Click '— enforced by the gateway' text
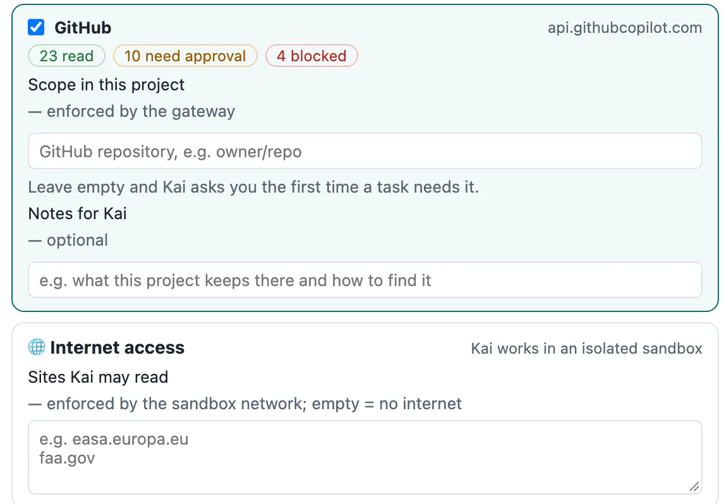The image size is (724, 504). (131, 111)
